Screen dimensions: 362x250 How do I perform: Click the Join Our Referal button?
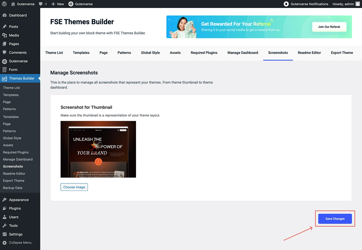329,27
